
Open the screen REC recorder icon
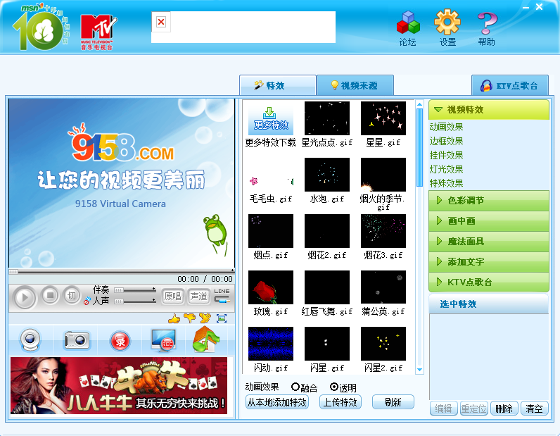[163, 340]
